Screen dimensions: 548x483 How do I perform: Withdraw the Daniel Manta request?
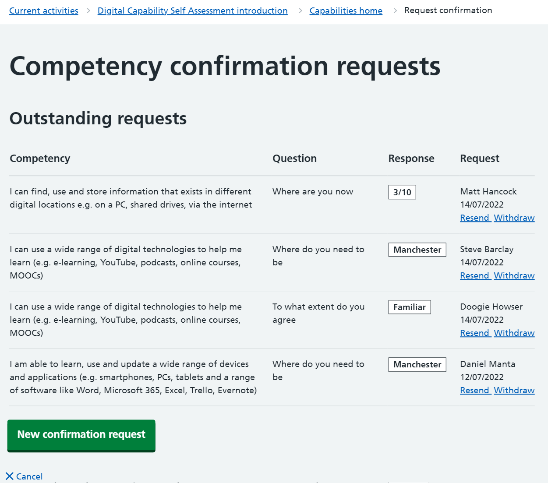tap(514, 390)
